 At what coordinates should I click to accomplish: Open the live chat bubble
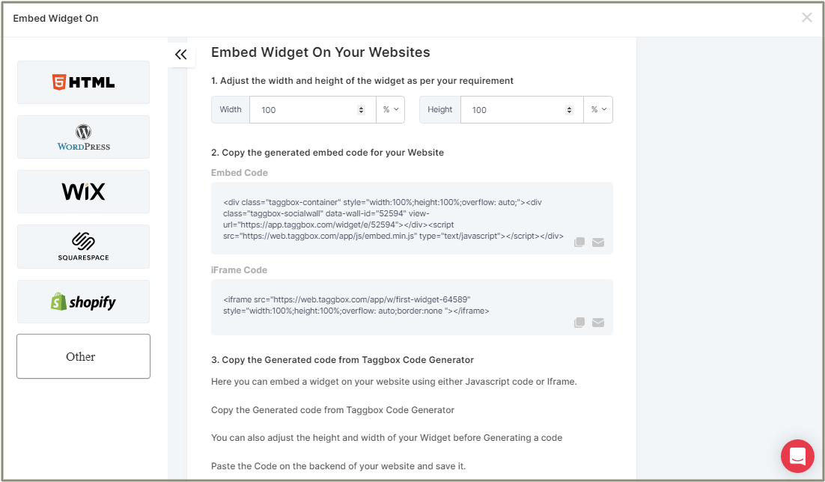pos(797,456)
